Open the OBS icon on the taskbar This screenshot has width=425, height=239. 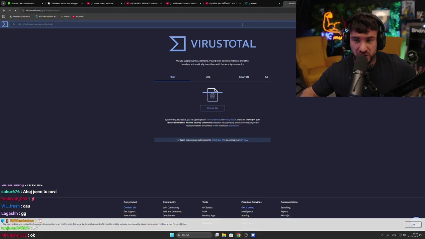(246, 235)
